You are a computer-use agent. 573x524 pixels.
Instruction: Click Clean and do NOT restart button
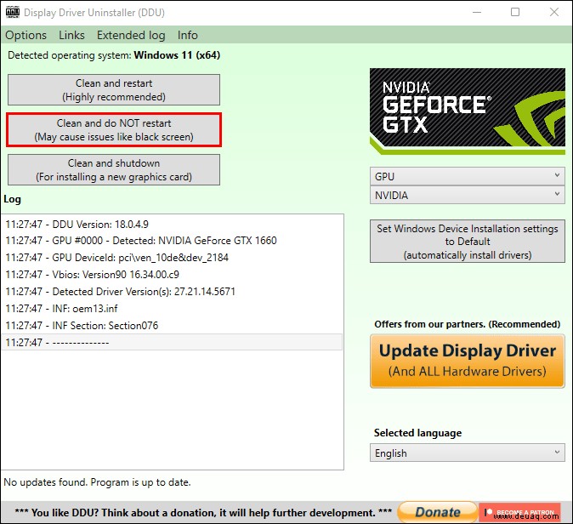[x=114, y=130]
